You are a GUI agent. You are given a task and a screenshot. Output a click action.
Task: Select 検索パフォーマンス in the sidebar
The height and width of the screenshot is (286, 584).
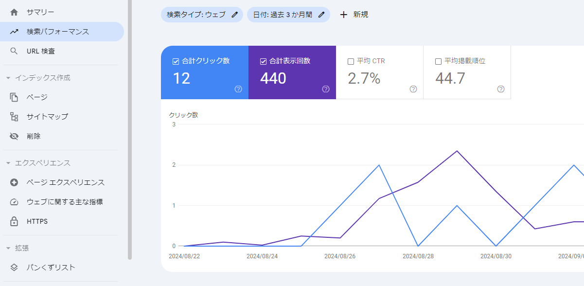62,32
